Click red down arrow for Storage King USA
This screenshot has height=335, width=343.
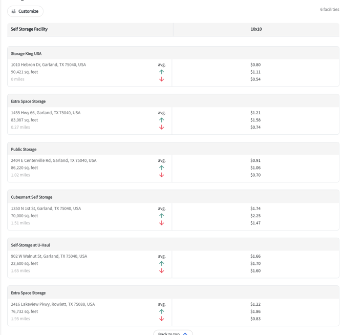tap(162, 79)
